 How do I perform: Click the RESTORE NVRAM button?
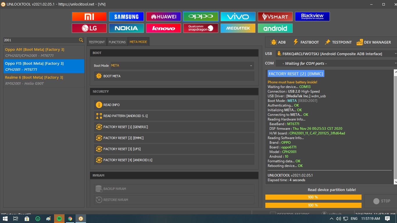tap(174, 200)
